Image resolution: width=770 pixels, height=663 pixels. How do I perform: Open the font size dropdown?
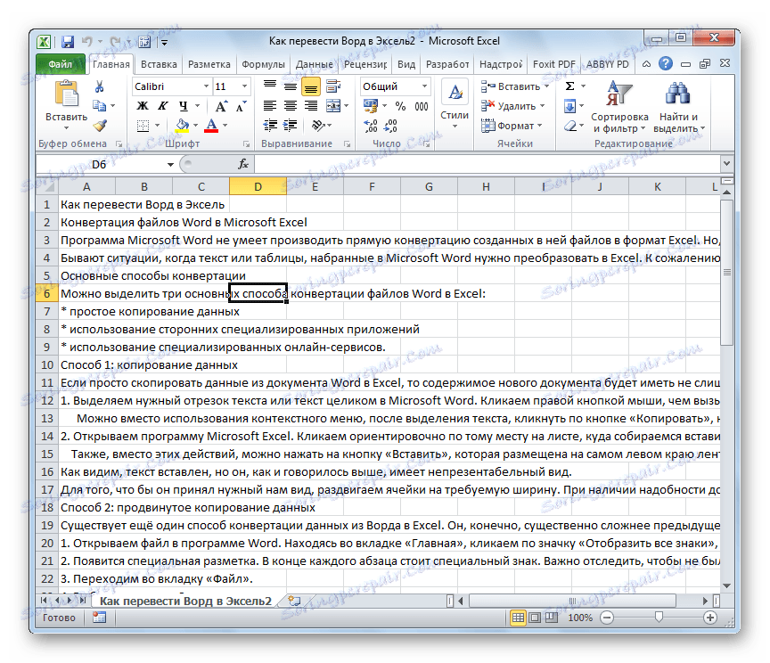point(244,86)
